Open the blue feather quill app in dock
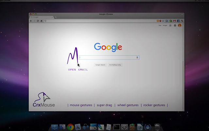Screen dimensions: 209x131 click(x=101, y=127)
